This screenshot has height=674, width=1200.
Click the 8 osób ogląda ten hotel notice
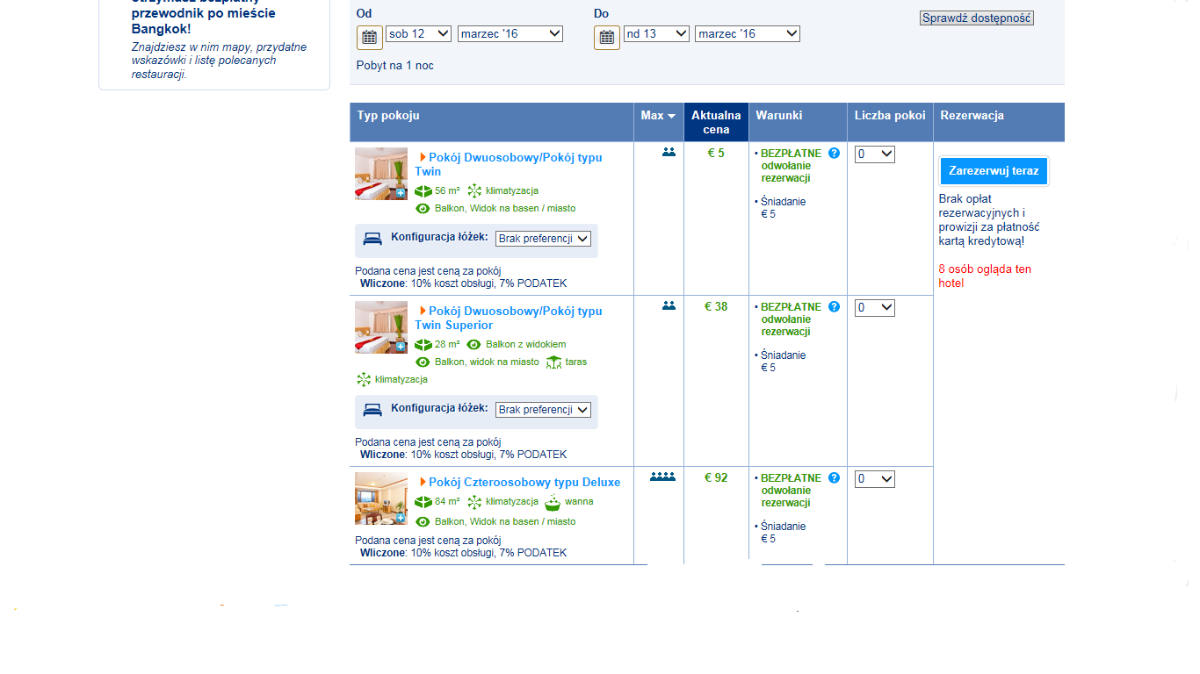pos(985,276)
